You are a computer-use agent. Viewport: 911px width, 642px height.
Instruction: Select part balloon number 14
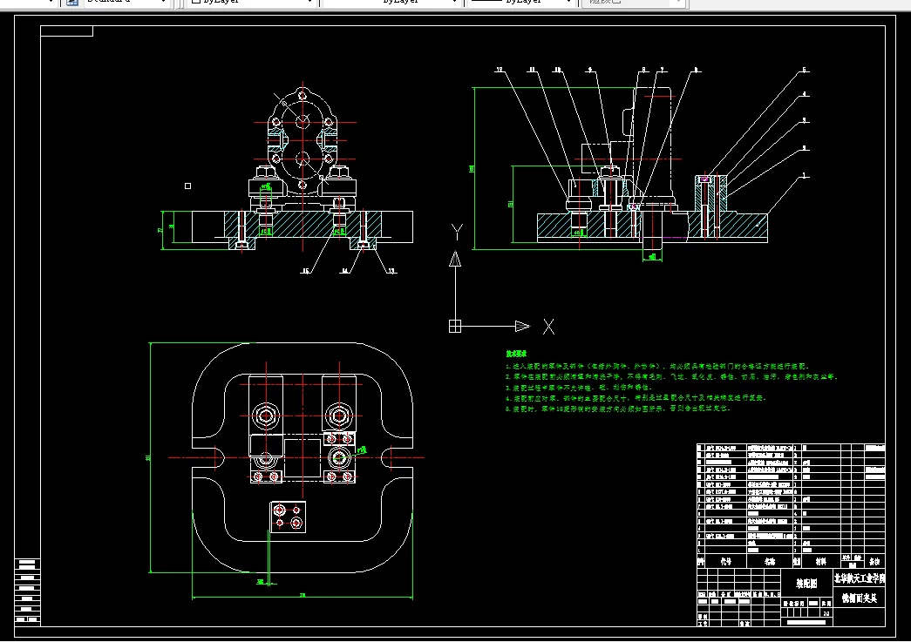345,271
